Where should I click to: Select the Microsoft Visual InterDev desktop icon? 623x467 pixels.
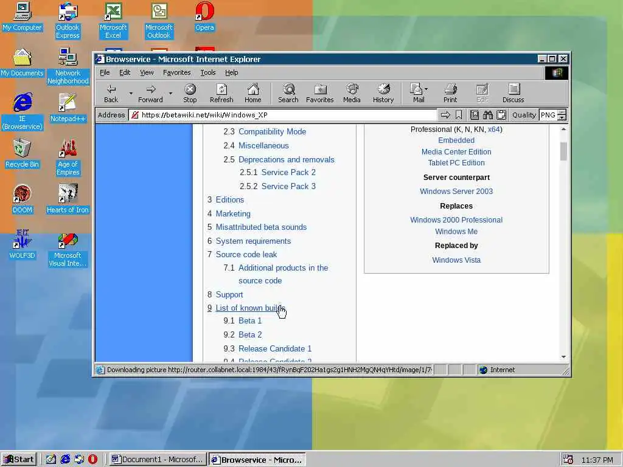(x=68, y=250)
